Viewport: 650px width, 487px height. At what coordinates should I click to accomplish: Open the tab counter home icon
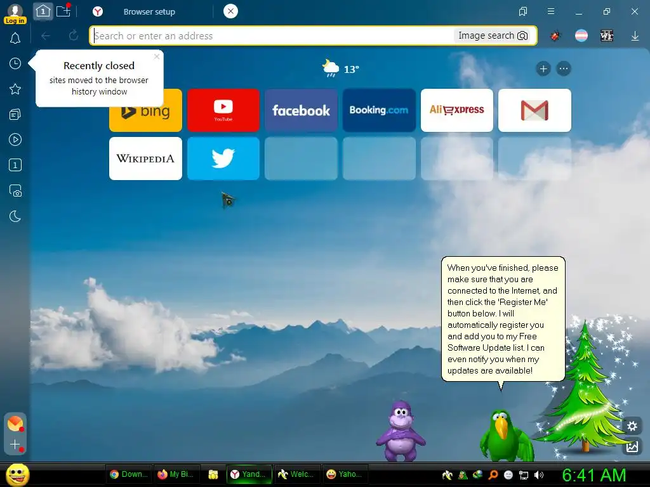(x=43, y=11)
